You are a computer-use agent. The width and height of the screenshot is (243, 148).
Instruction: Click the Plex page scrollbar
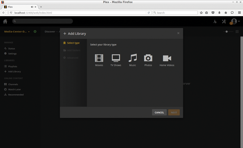click(242, 92)
